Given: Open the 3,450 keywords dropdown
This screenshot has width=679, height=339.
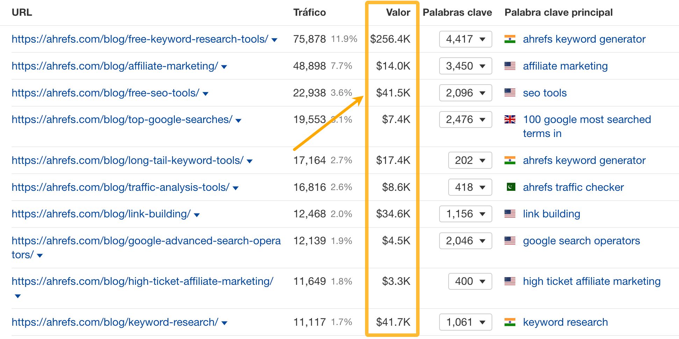Looking at the screenshot, I should coord(465,66).
